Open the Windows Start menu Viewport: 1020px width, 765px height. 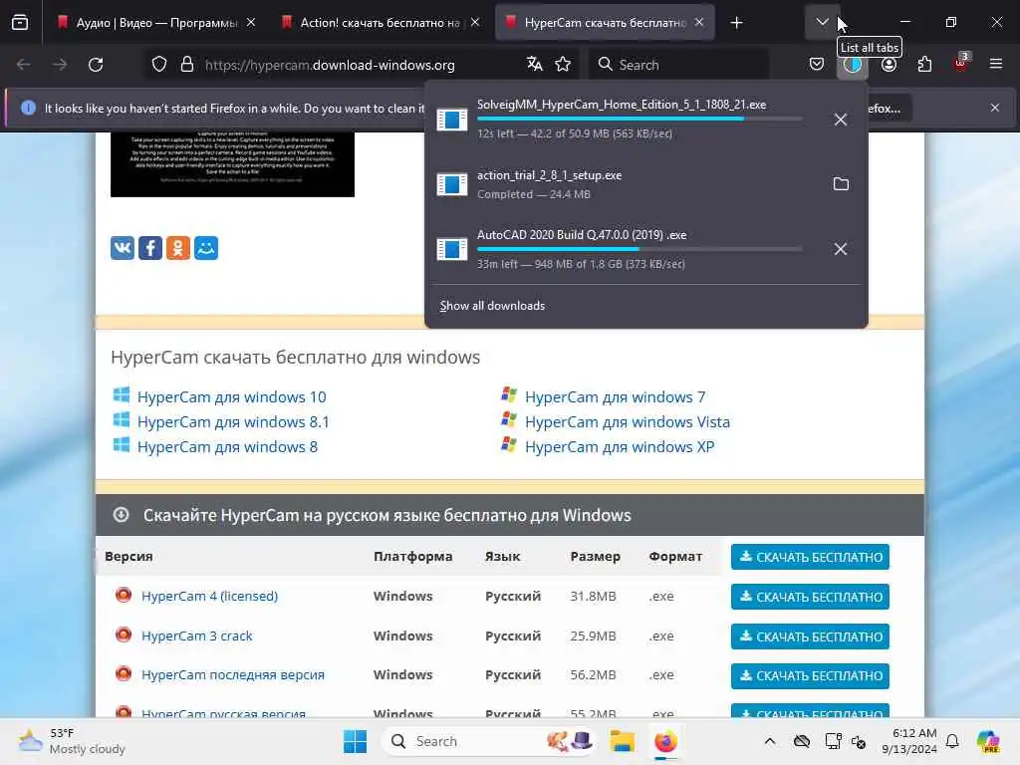(x=356, y=741)
